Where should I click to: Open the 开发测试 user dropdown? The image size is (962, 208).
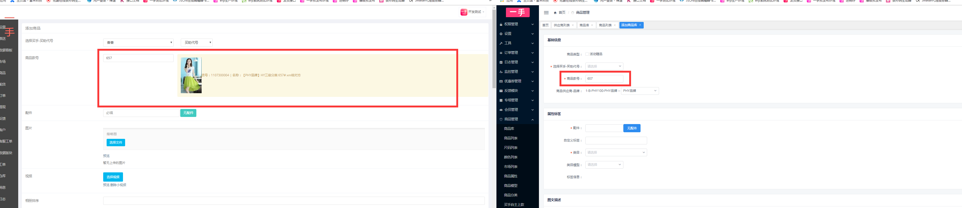click(x=472, y=12)
